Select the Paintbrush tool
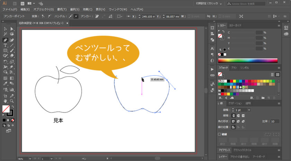The width and height of the screenshot is (291, 161). (x=12, y=51)
